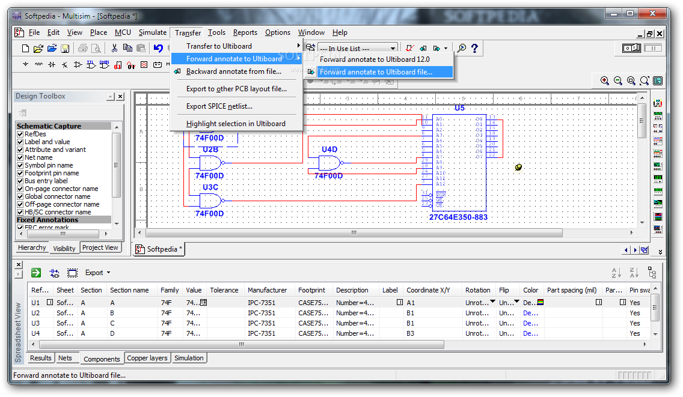
Task: Disable the Footprint pin name checkbox
Action: (20, 173)
